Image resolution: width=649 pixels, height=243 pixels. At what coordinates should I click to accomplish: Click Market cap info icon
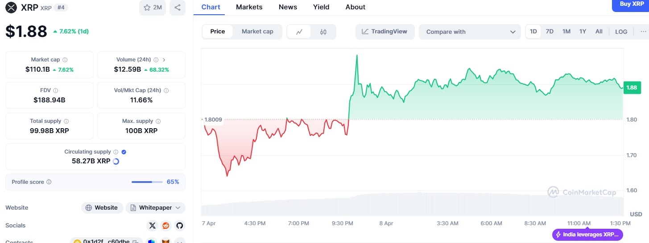pyautogui.click(x=65, y=60)
